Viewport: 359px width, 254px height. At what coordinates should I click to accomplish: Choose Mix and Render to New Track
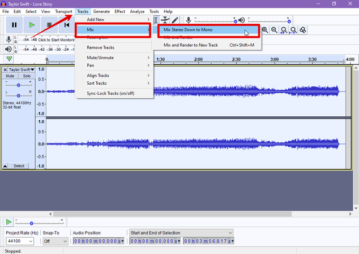click(207, 45)
